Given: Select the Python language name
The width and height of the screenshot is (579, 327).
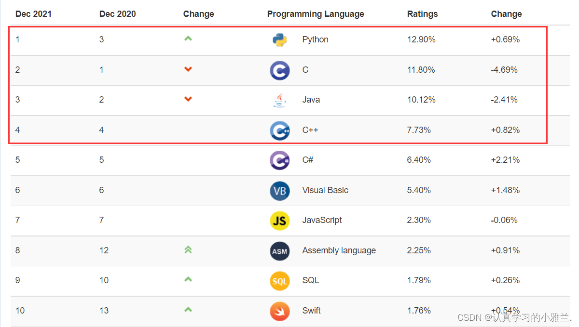Looking at the screenshot, I should (x=315, y=39).
